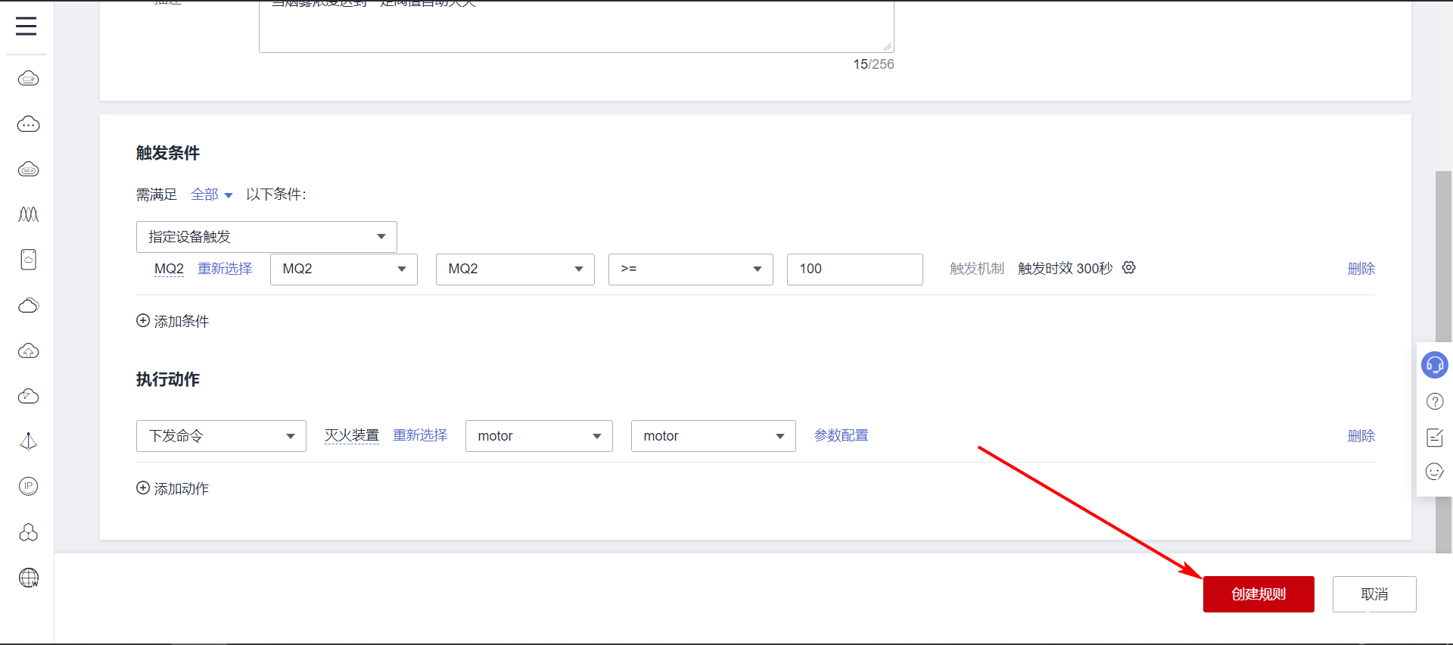Open the hamburger navigation menu
The width and height of the screenshot is (1453, 645).
click(x=26, y=26)
